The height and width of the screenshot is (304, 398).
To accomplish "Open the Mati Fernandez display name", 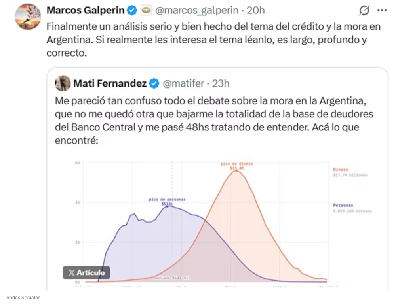I will [x=110, y=83].
